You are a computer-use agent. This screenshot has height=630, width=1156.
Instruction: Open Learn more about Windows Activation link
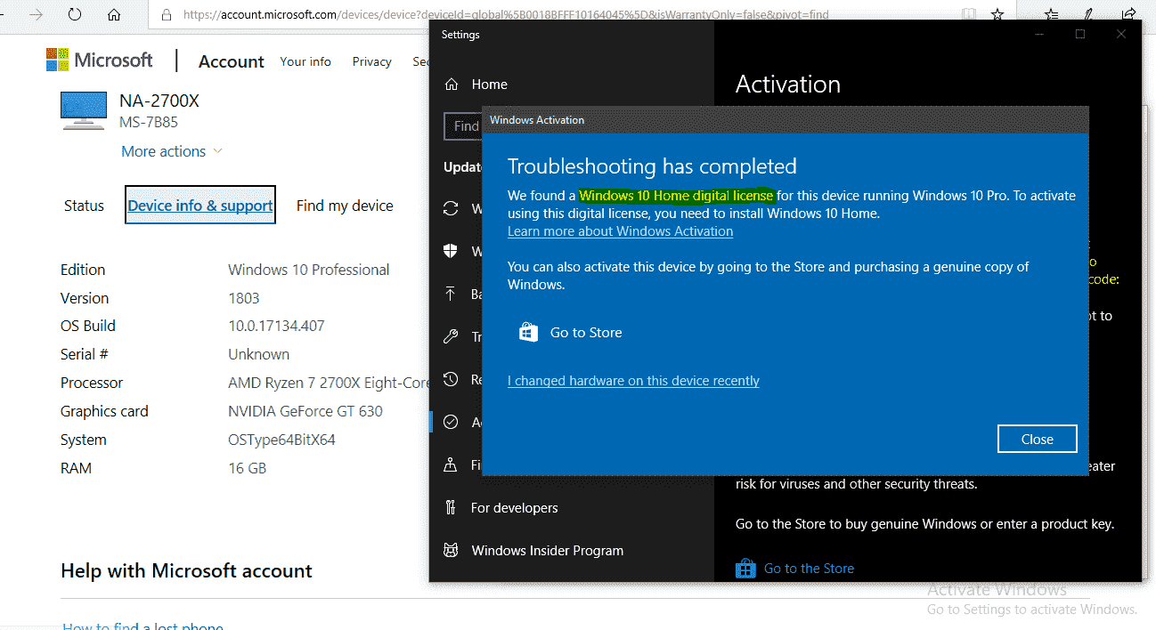pyautogui.click(x=620, y=231)
